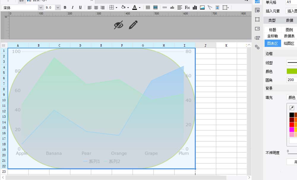Viewport: 297px width, 180px height.
Task: Insert rich text ab element
Action: pos(172,8)
